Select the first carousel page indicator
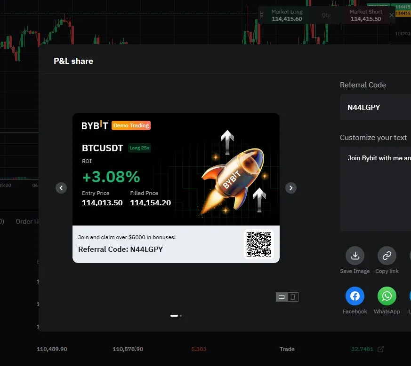 [x=174, y=316]
